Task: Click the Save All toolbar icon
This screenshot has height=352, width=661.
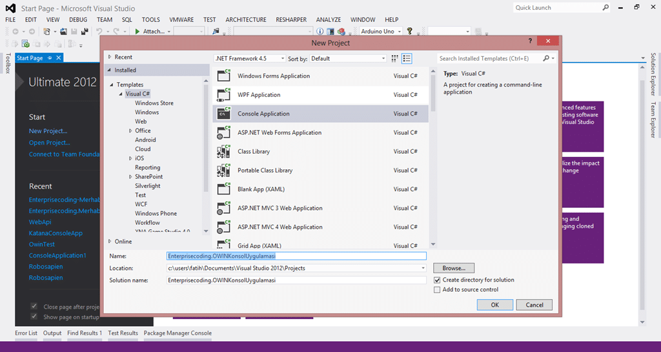Action: [85, 31]
